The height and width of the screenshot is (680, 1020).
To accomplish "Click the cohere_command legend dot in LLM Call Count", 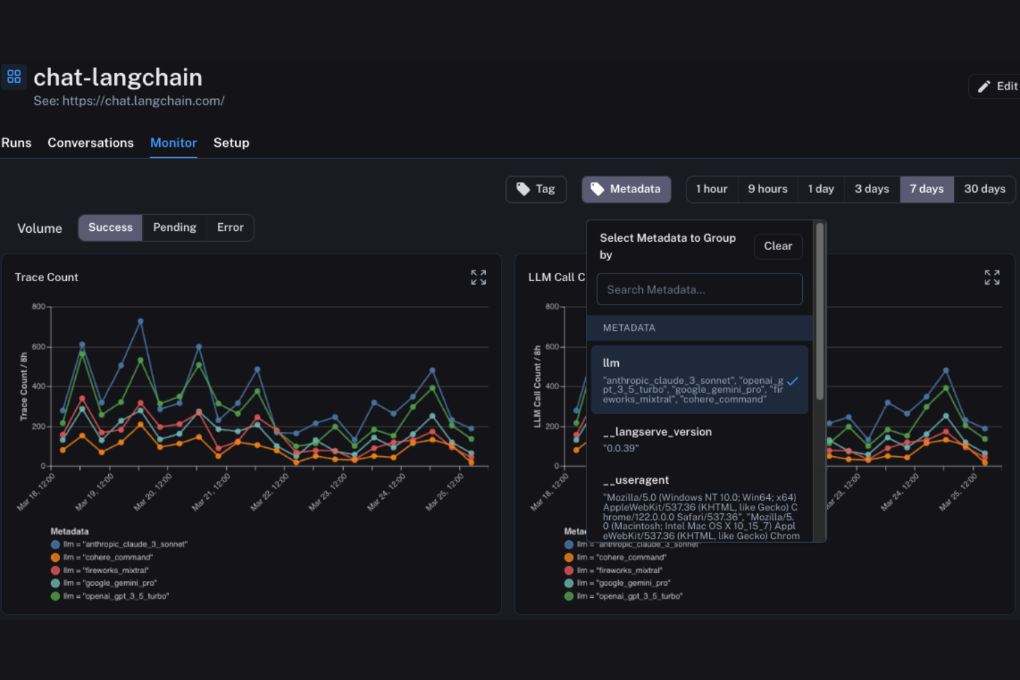I will coord(569,557).
